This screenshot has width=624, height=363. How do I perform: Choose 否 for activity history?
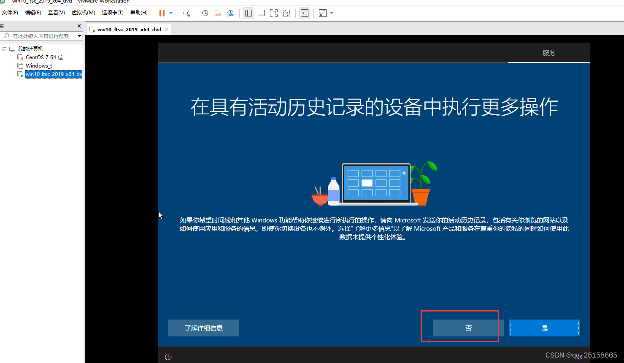click(469, 328)
